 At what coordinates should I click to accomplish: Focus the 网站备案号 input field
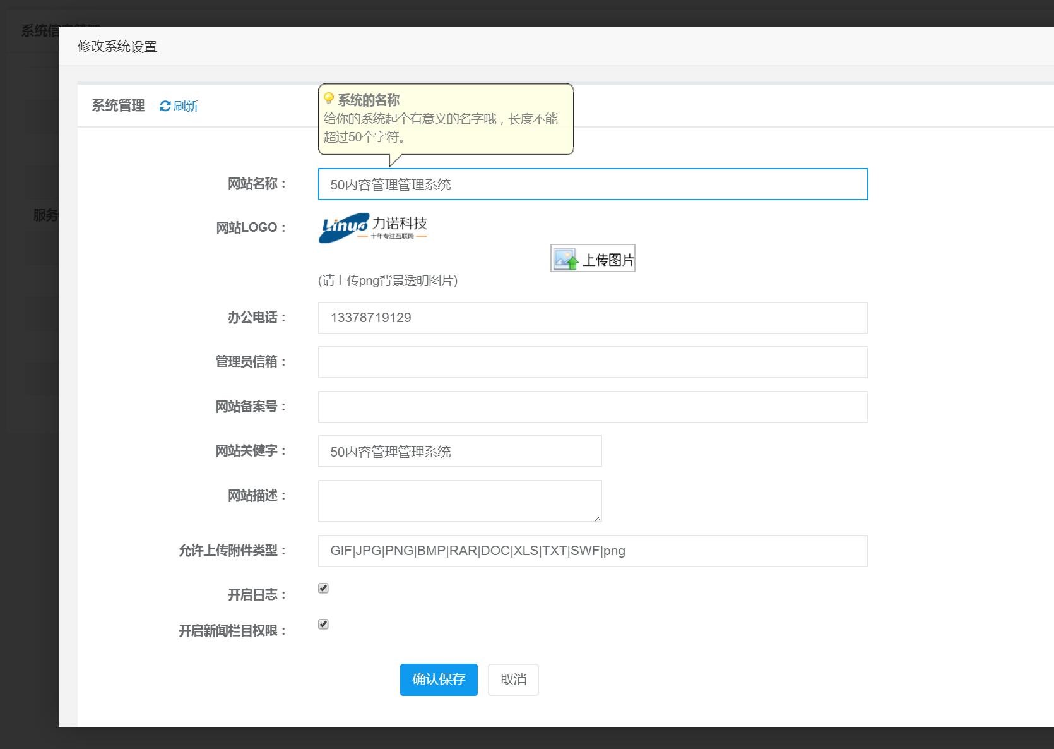pos(593,407)
